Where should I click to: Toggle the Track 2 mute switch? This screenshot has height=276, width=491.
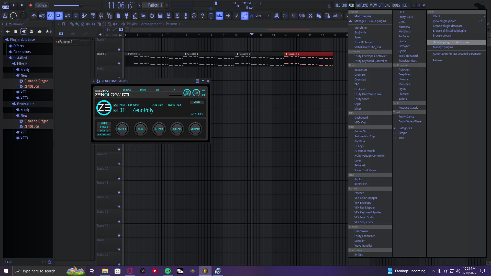pos(119,64)
